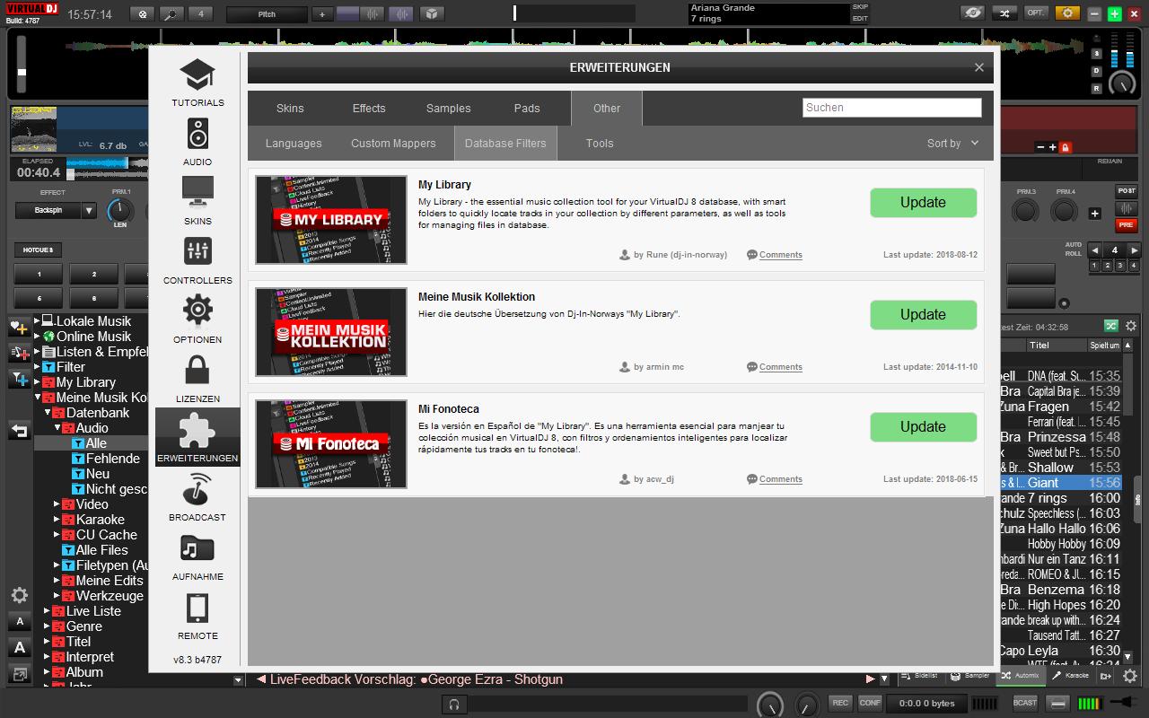Open the Skins monitor icon
Screen dimensions: 1149x718
tap(197, 192)
